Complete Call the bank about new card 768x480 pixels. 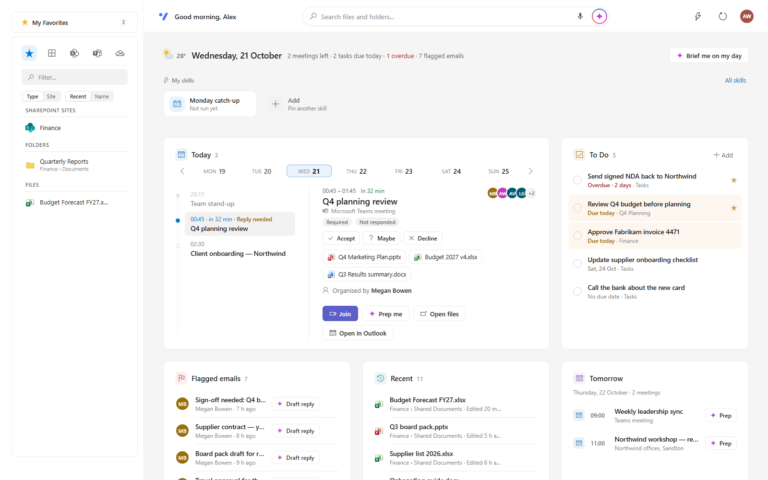coord(577,291)
